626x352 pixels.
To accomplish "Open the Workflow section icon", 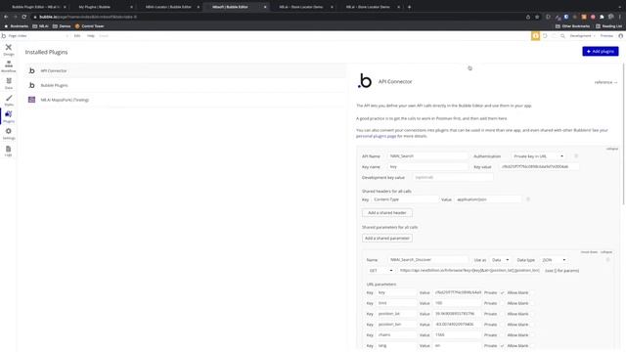I will (9, 66).
